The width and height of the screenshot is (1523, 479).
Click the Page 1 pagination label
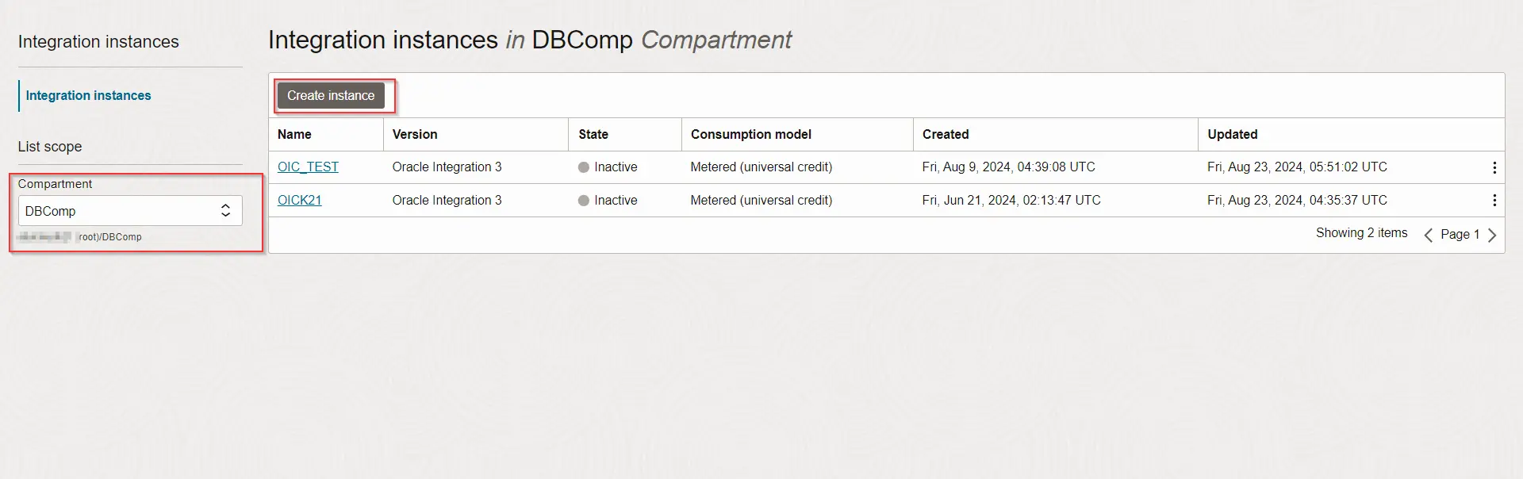[x=1460, y=234]
